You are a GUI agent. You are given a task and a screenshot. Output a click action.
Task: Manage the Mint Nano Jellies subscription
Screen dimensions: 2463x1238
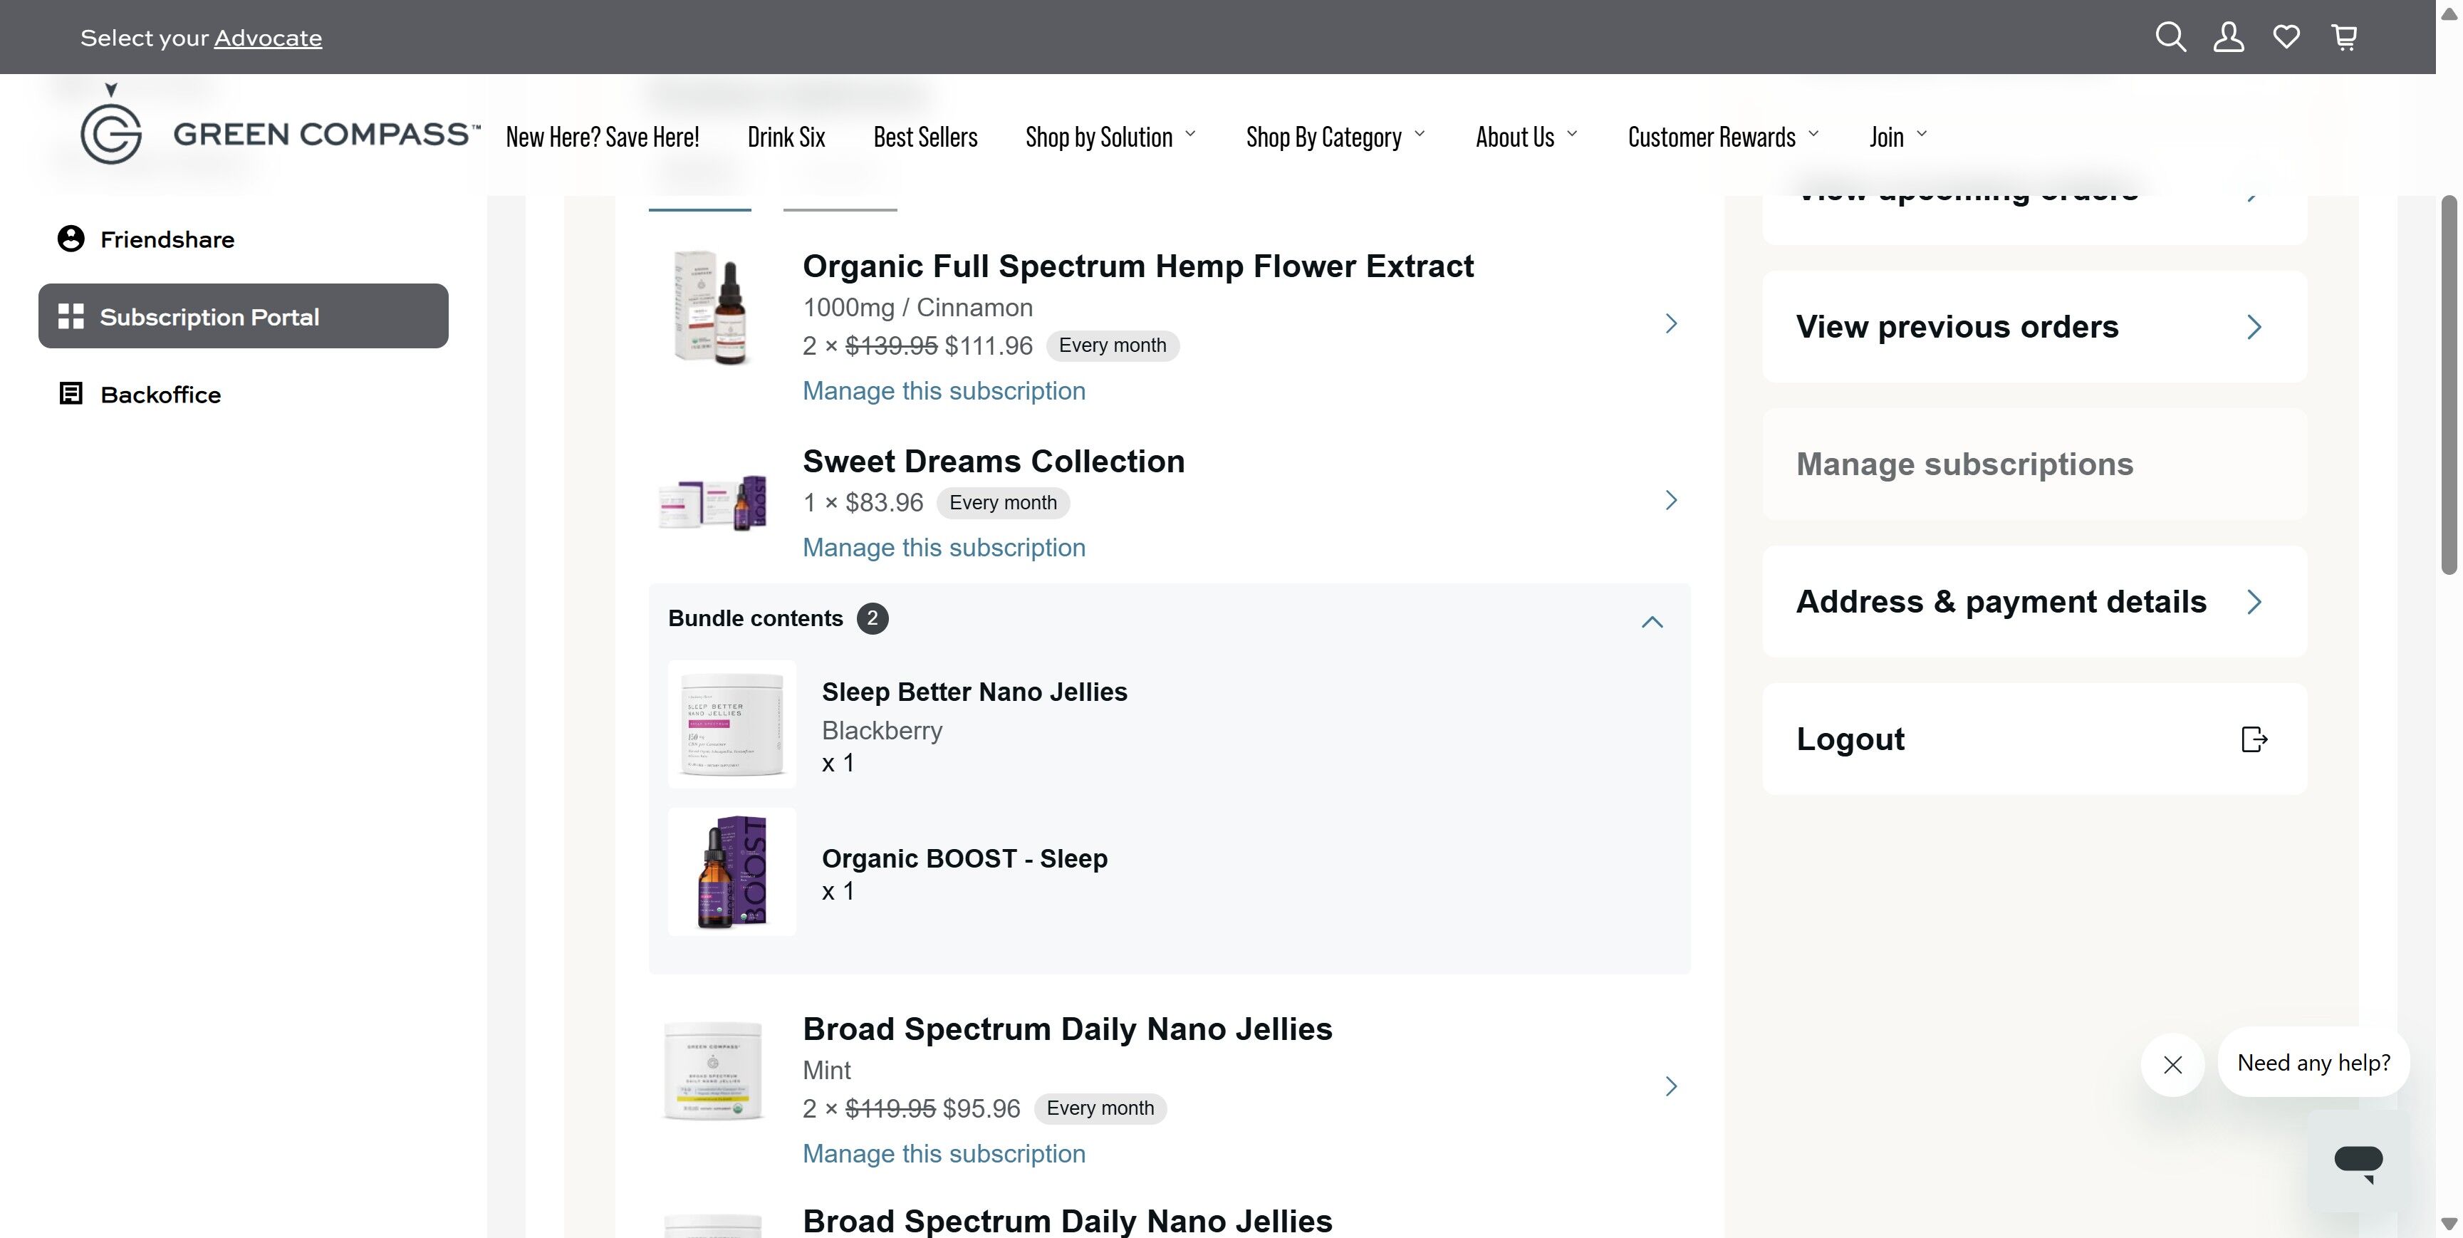pyautogui.click(x=944, y=1154)
